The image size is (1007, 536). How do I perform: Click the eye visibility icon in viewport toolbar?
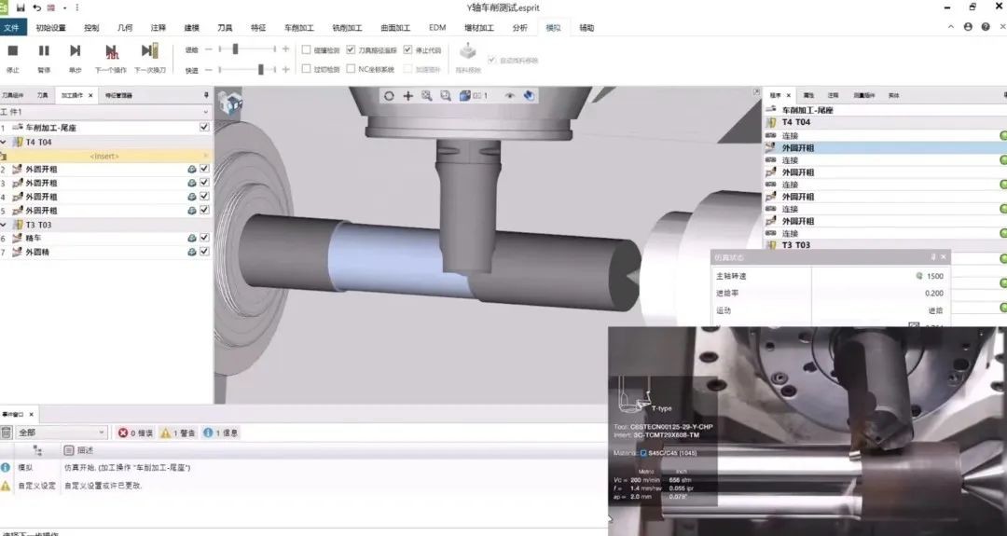(510, 95)
